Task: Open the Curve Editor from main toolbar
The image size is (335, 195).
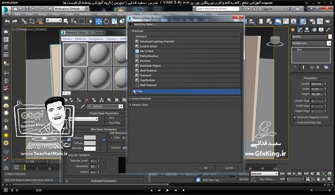Action: 286,21
